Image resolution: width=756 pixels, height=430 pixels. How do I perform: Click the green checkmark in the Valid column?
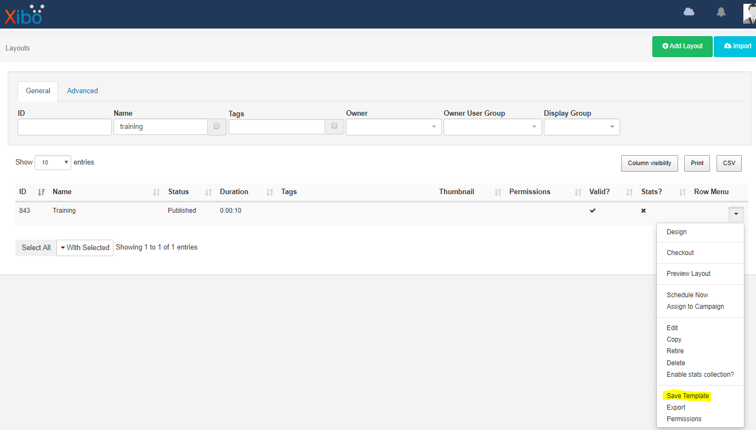[593, 210]
